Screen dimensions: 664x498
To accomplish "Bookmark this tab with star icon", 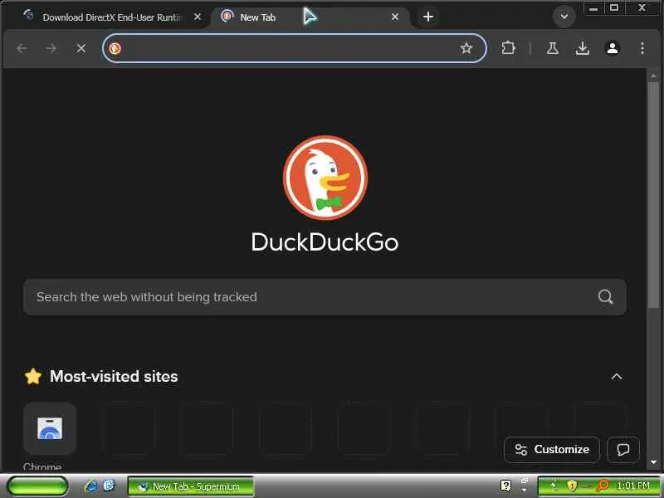I will point(466,48).
